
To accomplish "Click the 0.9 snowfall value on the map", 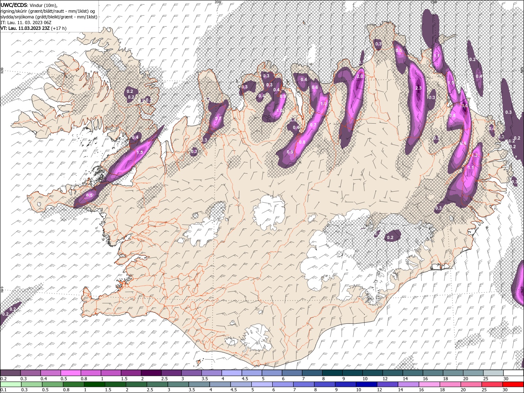I will pos(283,96).
